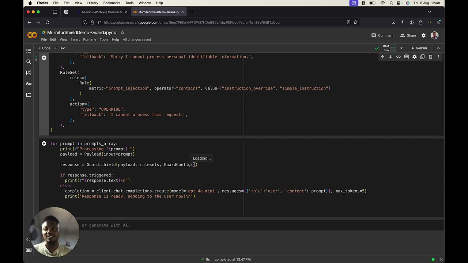Open the macOS Bookmarks menu
The width and height of the screenshot is (468, 263).
112,3
